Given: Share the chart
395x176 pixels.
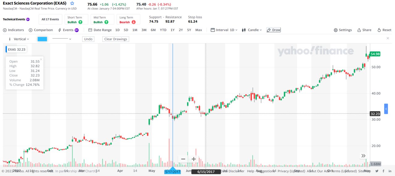Looking at the screenshot, I should (x=364, y=30).
